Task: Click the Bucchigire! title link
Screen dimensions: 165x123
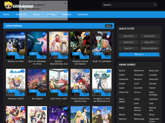Action: click(x=37, y=99)
